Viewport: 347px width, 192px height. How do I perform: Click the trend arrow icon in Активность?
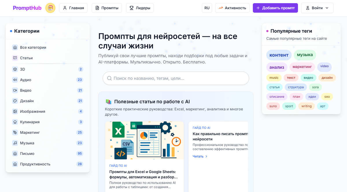221,8
